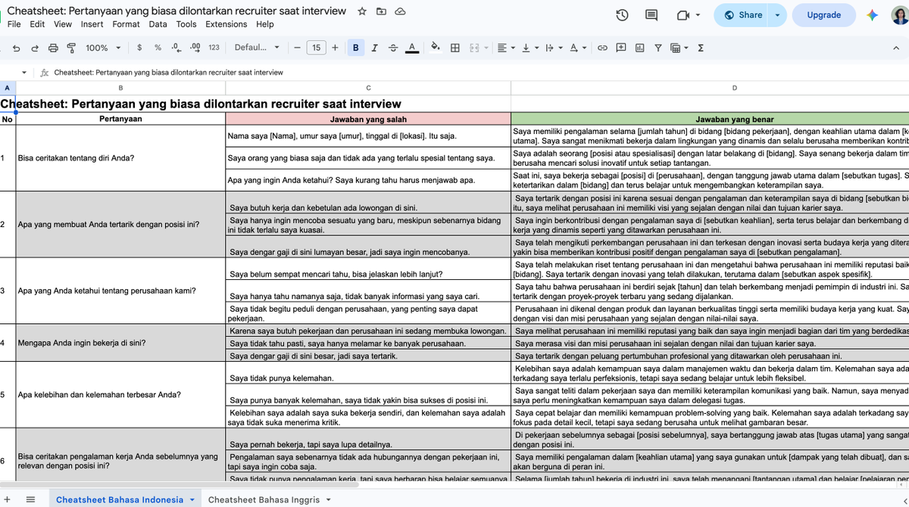Click the font size field showing 15
909x507 pixels.
pyautogui.click(x=316, y=48)
